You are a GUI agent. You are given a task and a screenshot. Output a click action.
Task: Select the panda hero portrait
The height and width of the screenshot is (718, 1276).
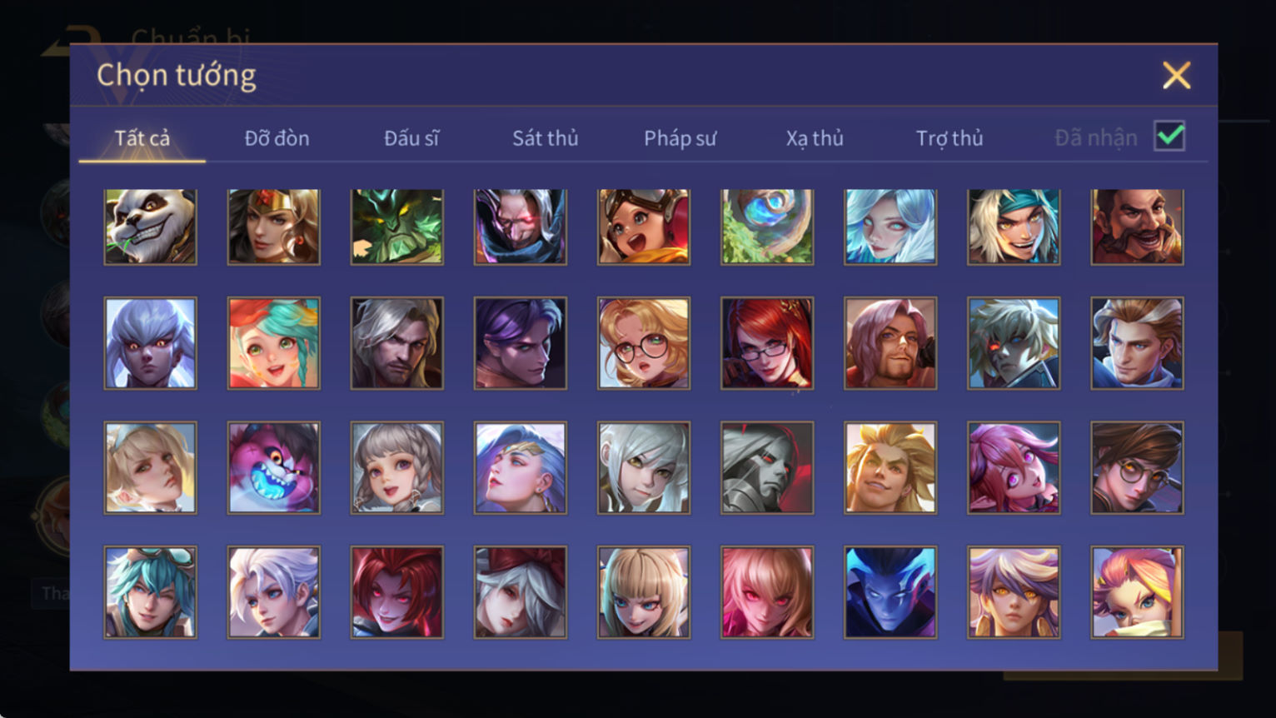[x=151, y=227]
